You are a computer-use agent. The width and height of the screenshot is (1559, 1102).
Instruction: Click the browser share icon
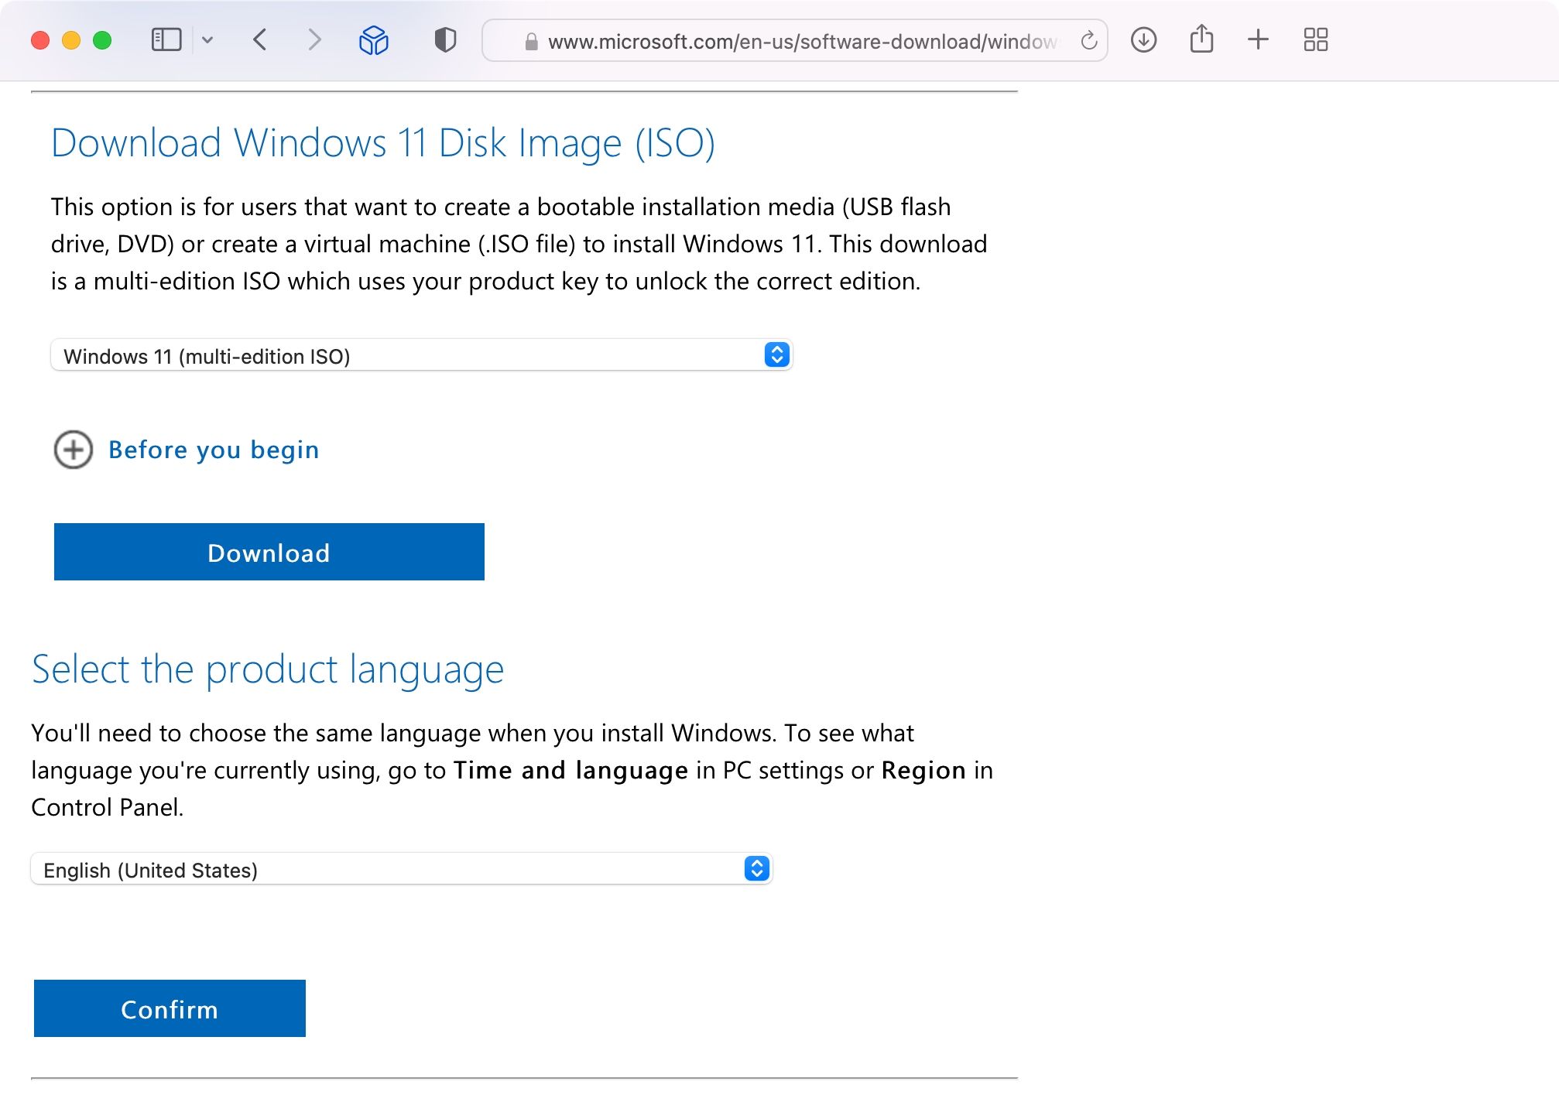1201,40
